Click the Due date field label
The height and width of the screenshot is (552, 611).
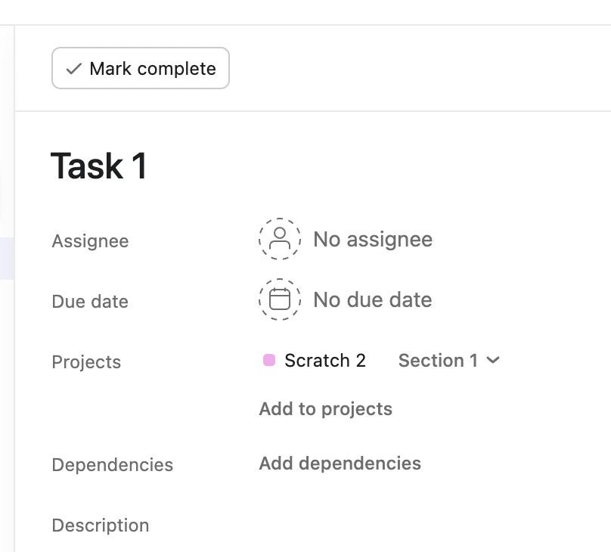coord(90,302)
